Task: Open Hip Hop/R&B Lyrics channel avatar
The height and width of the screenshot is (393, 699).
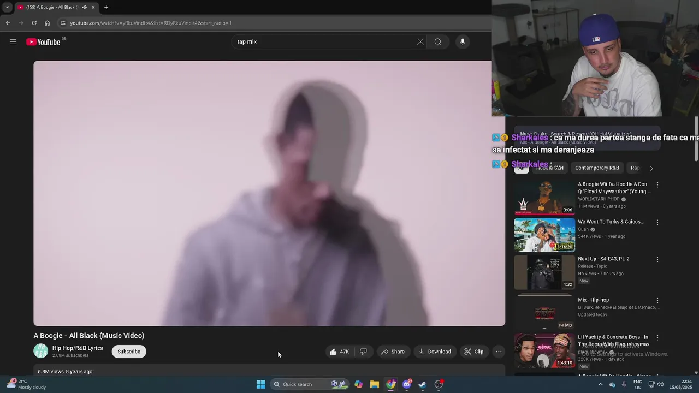Action: [40, 351]
